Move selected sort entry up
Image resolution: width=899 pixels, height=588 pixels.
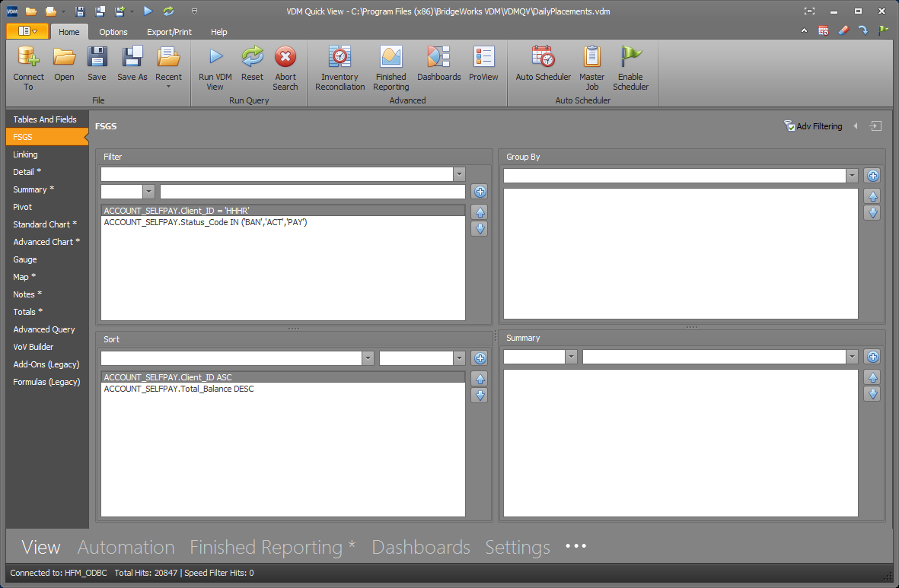pyautogui.click(x=480, y=379)
